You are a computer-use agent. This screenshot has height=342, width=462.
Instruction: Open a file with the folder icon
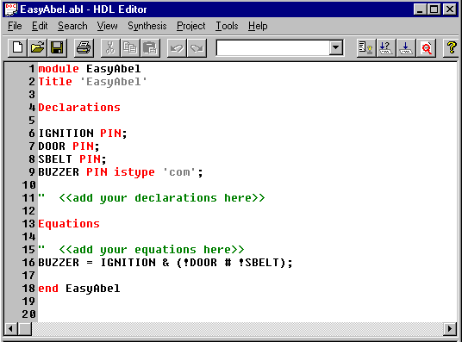click(37, 48)
